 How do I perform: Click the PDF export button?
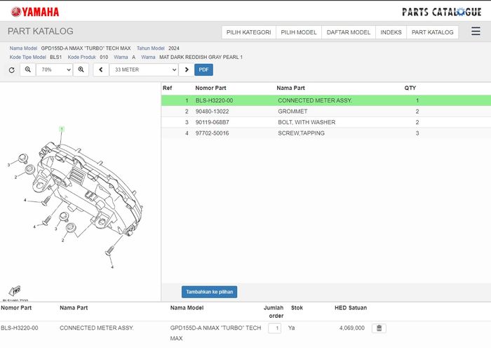(203, 70)
